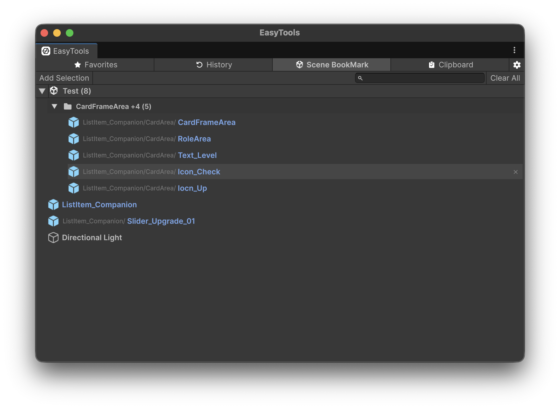Viewport: 560px width, 409px height.
Task: Click the cube icon of the Icon_Check row
Action: (74, 172)
